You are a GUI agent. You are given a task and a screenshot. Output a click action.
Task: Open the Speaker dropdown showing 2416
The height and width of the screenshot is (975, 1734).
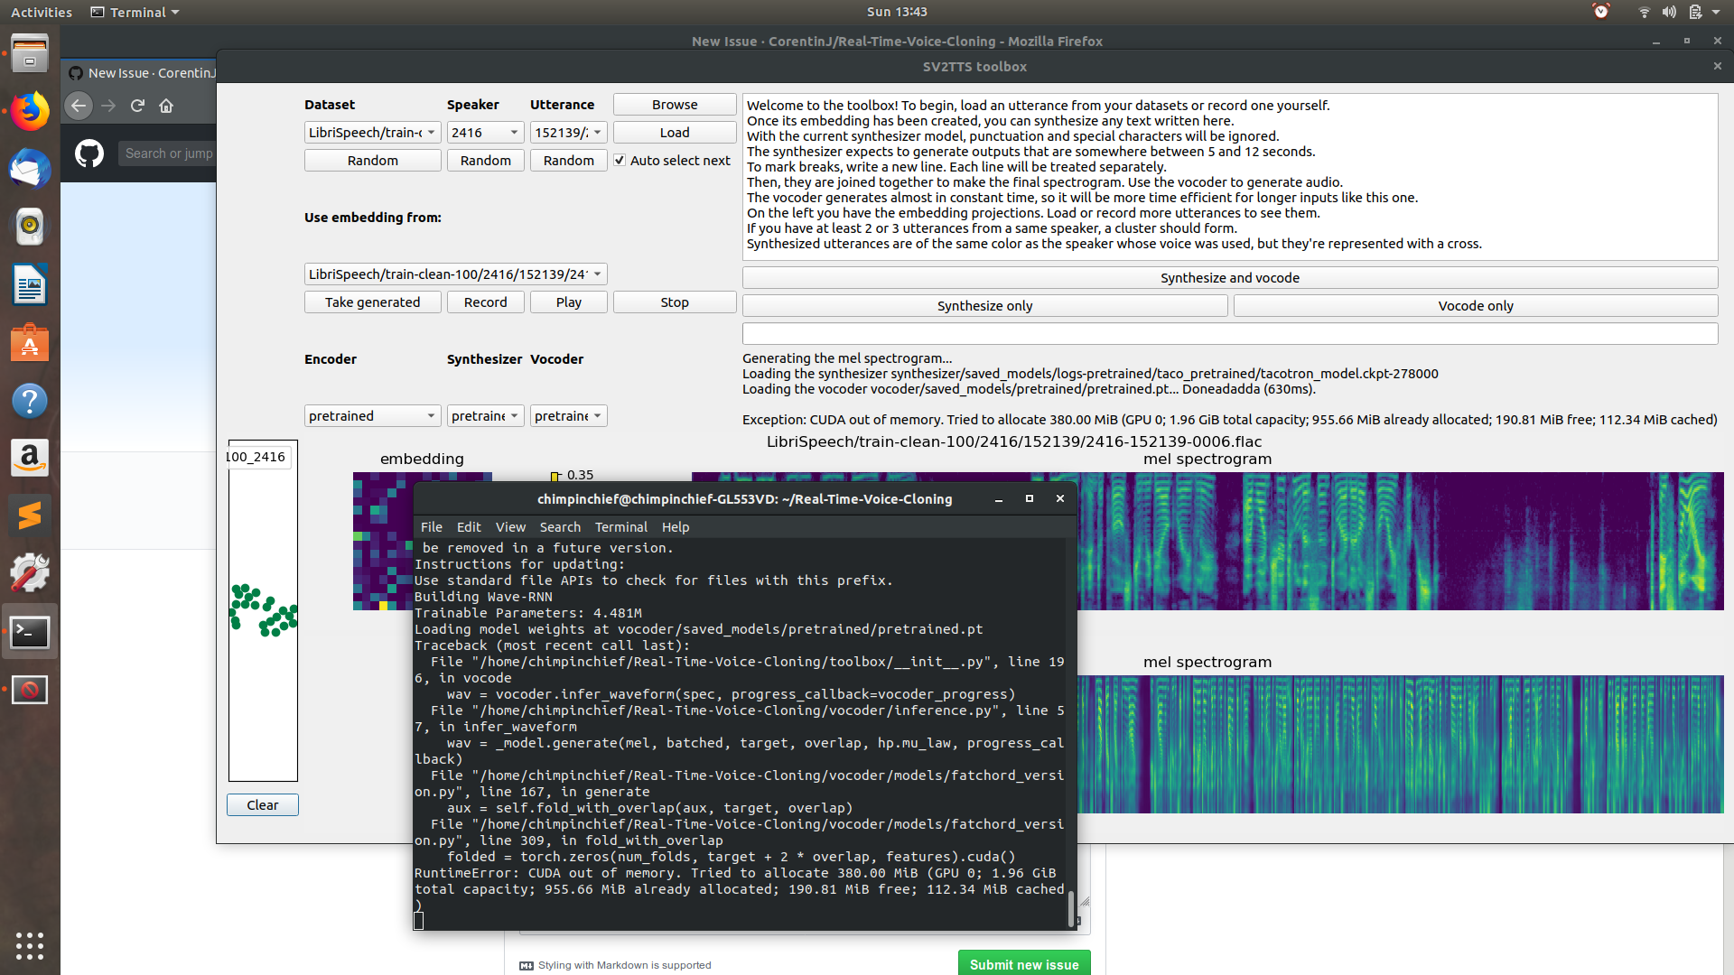pos(485,132)
